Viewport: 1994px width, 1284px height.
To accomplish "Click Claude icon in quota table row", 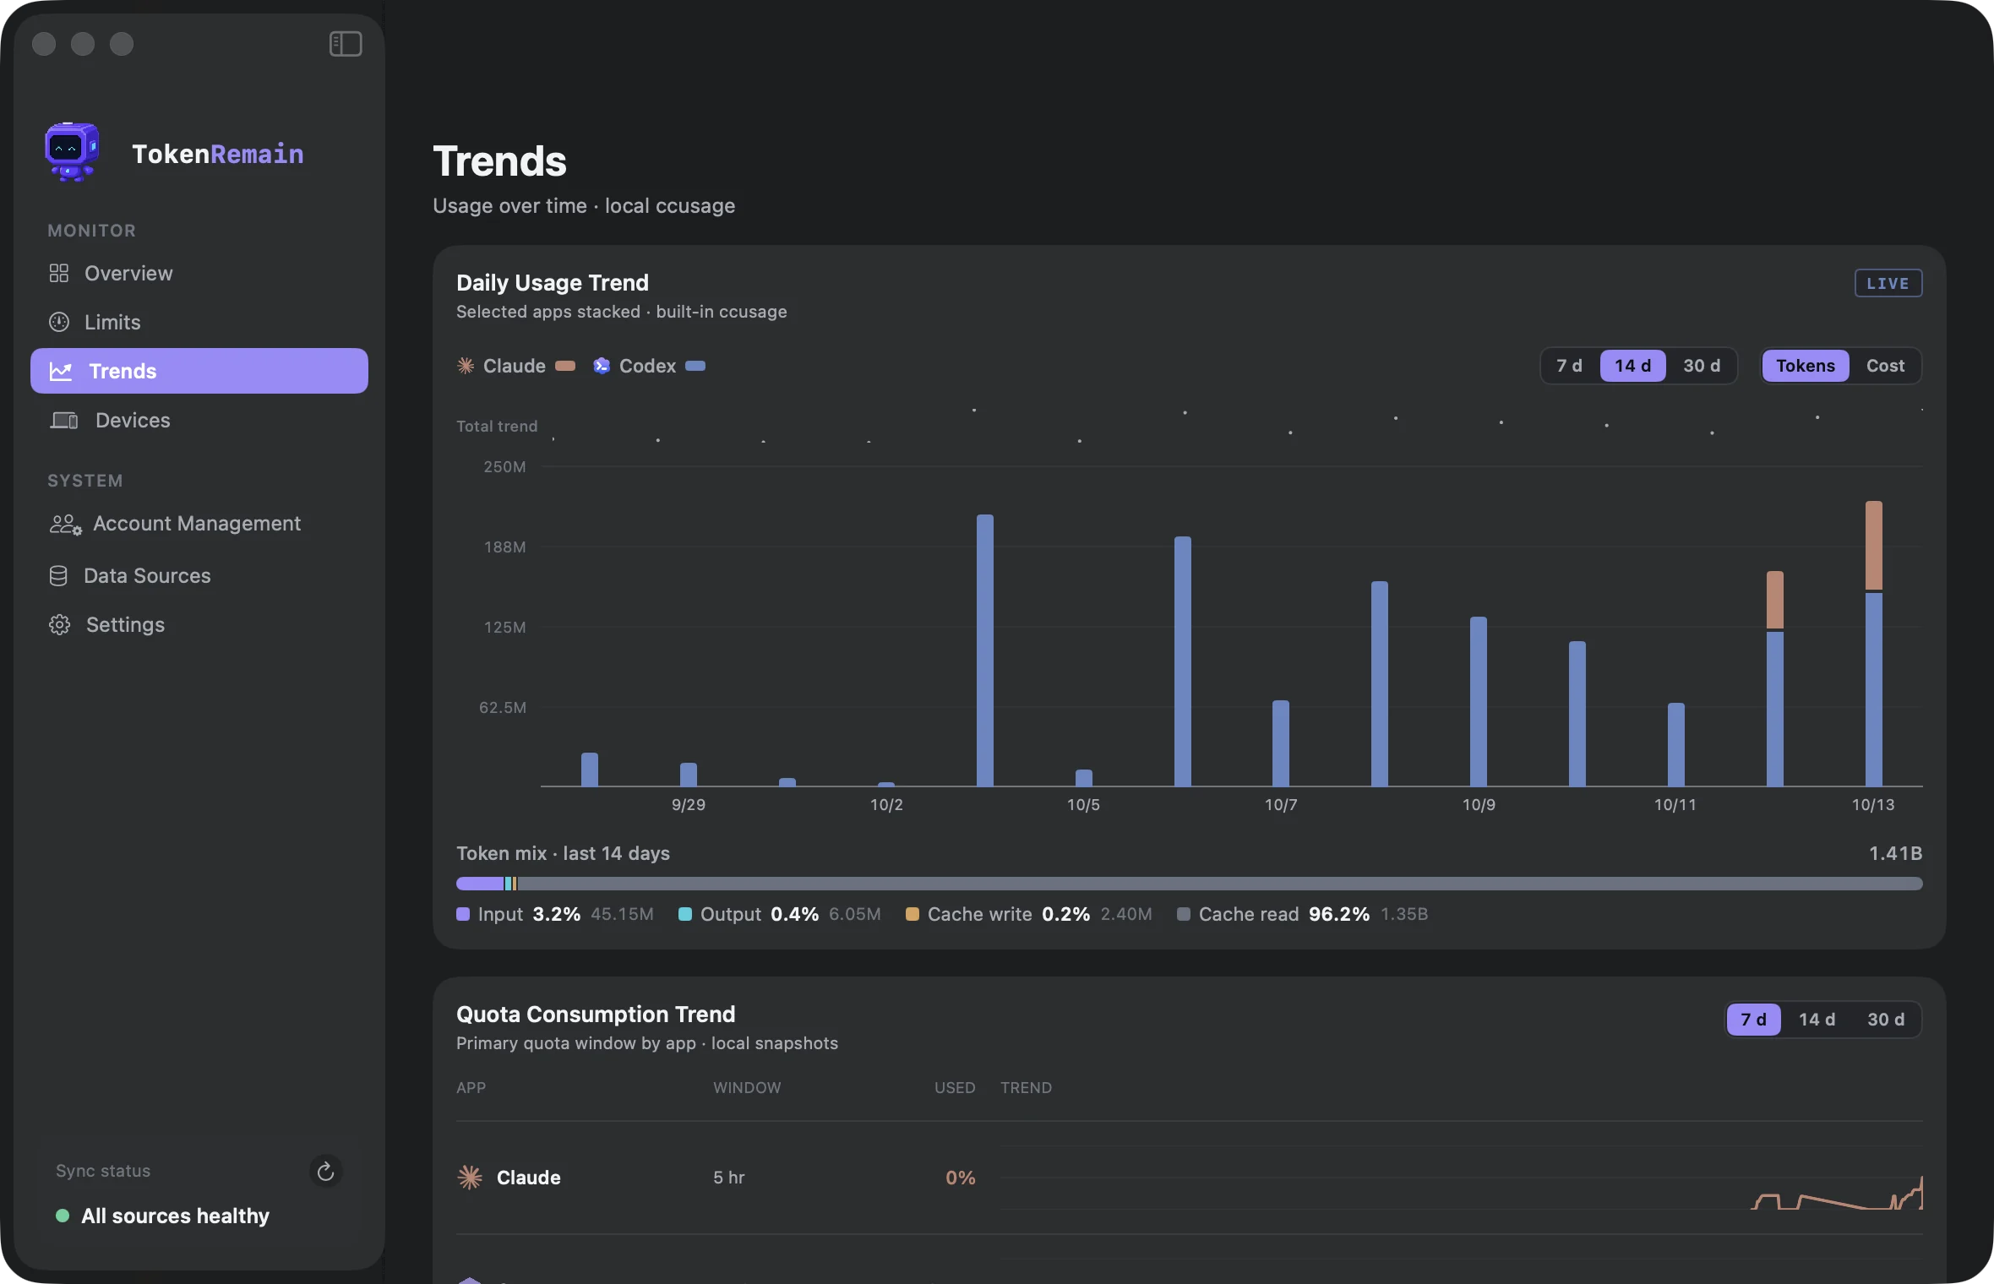I will (x=470, y=1178).
